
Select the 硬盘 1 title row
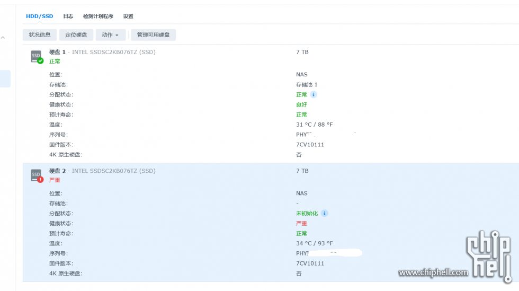(x=102, y=52)
